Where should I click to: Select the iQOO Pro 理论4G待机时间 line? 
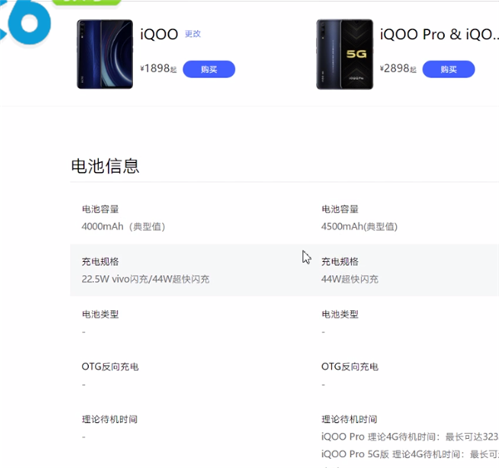(x=410, y=436)
